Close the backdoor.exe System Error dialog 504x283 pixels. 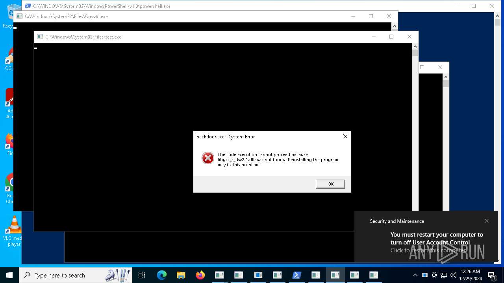click(345, 136)
